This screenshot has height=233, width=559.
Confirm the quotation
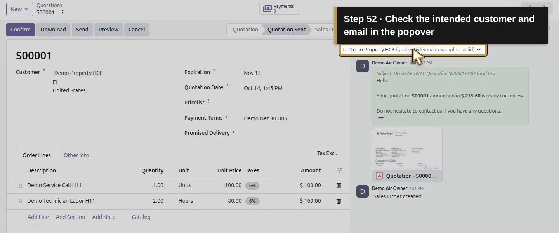21,30
